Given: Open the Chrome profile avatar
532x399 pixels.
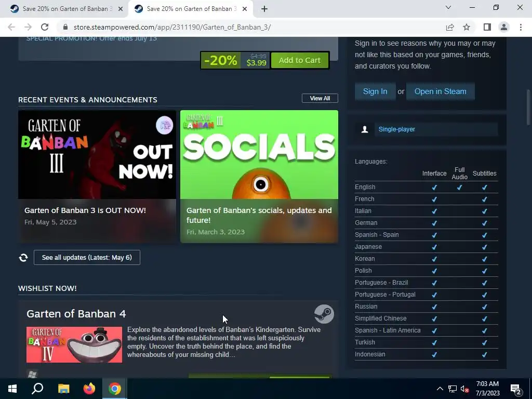Looking at the screenshot, I should click(504, 27).
